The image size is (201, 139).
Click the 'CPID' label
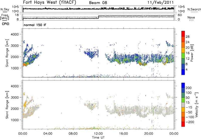click(x=6, y=24)
